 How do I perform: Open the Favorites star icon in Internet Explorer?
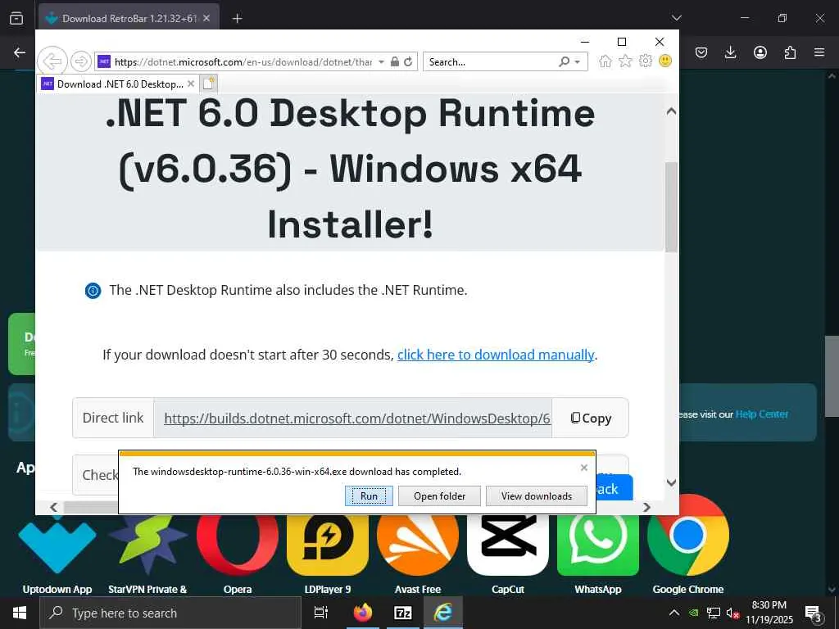tap(625, 61)
